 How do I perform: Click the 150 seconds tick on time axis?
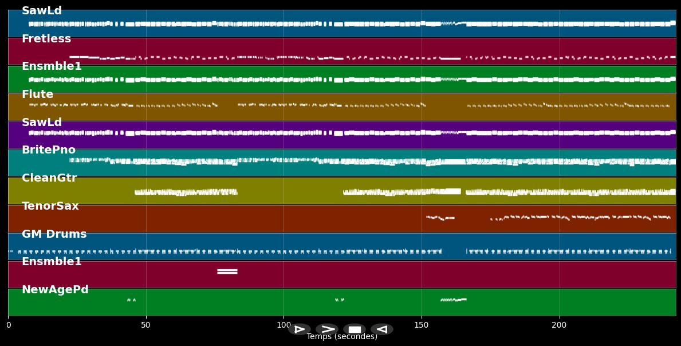[422, 325]
